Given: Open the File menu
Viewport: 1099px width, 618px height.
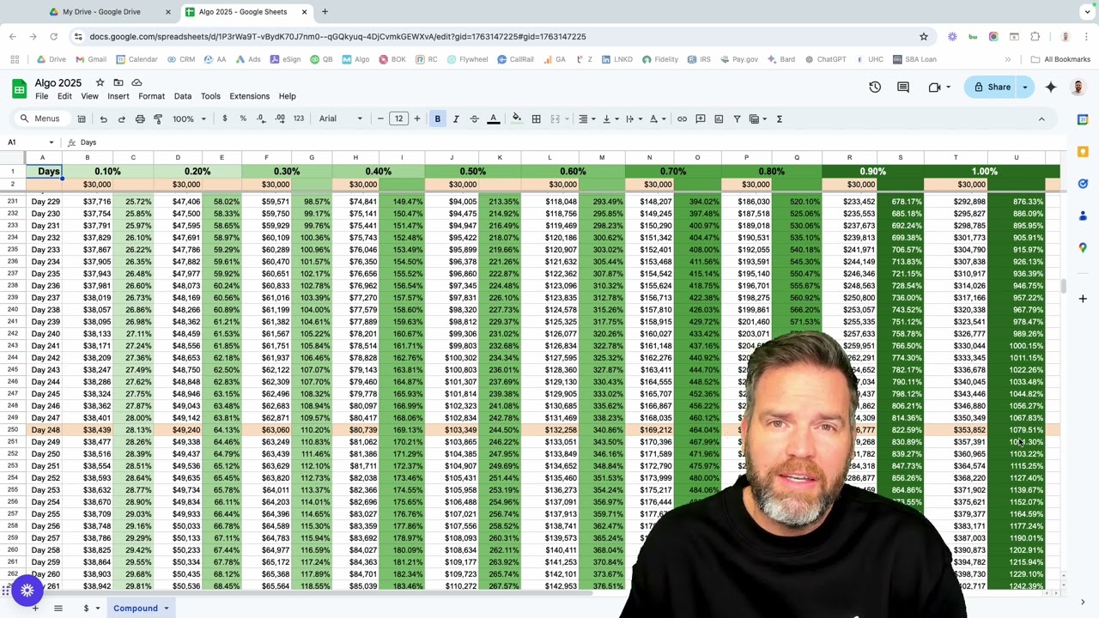Looking at the screenshot, I should [x=41, y=96].
